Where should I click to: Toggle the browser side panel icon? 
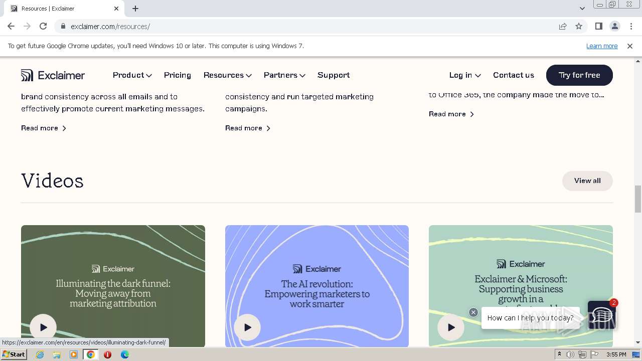click(x=598, y=26)
